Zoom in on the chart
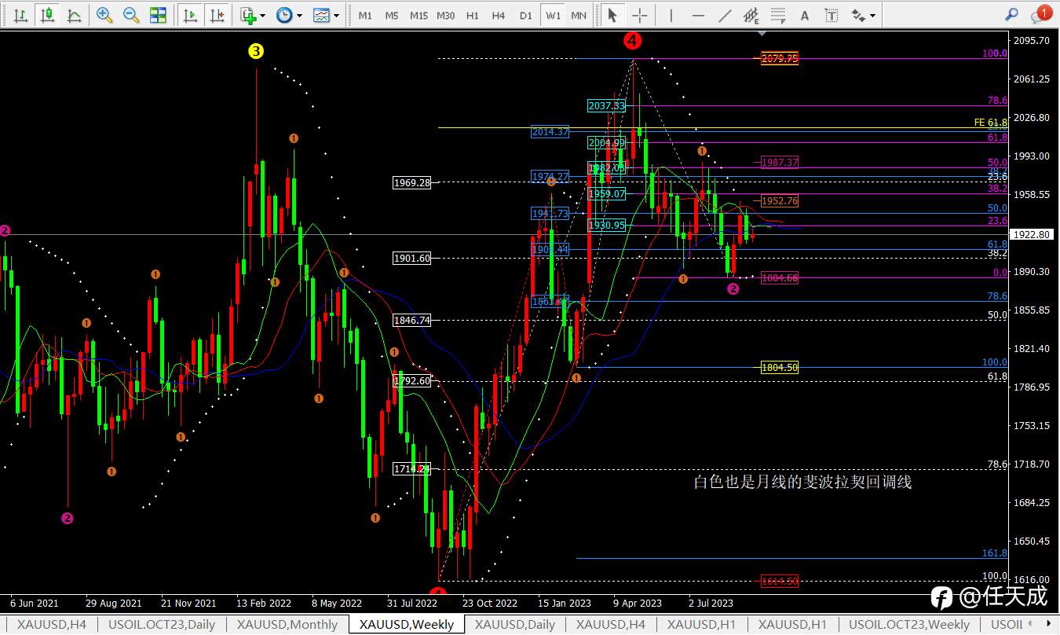1060x635 pixels. point(104,15)
